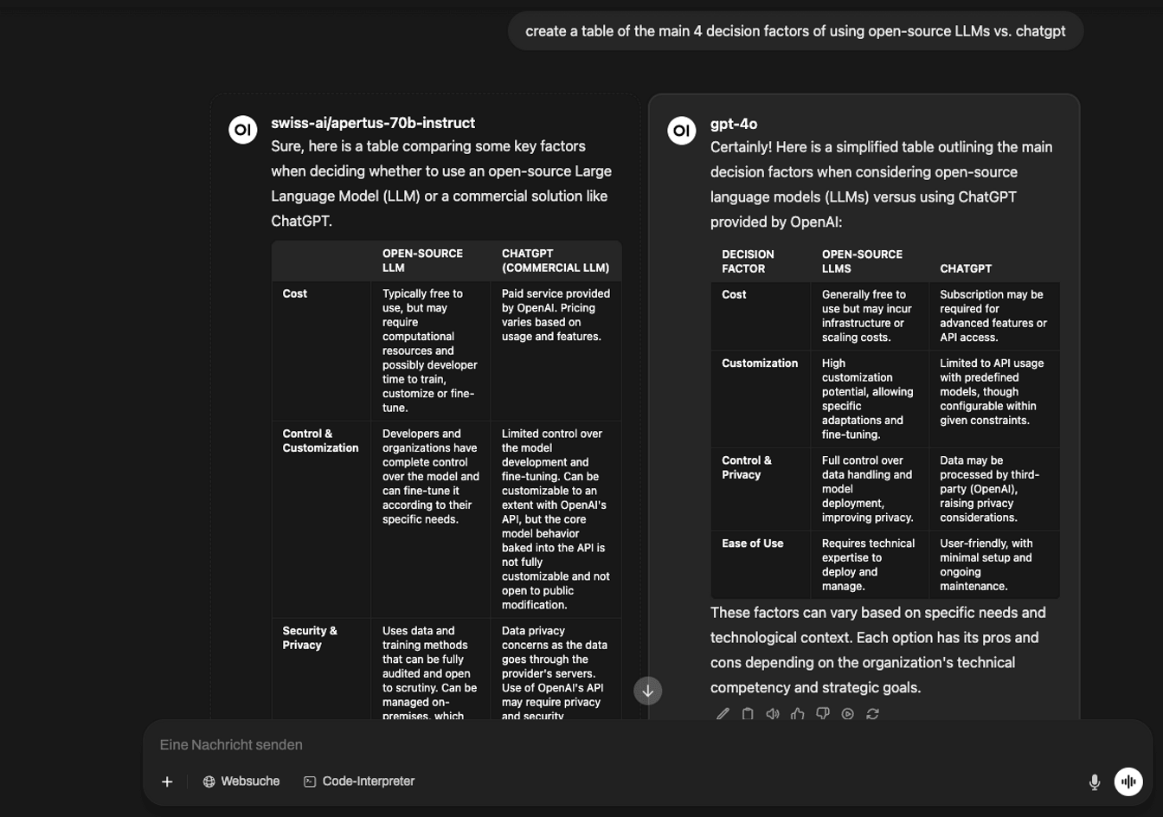The width and height of the screenshot is (1163, 817).
Task: Continue generation with the play circle icon
Action: (x=847, y=714)
